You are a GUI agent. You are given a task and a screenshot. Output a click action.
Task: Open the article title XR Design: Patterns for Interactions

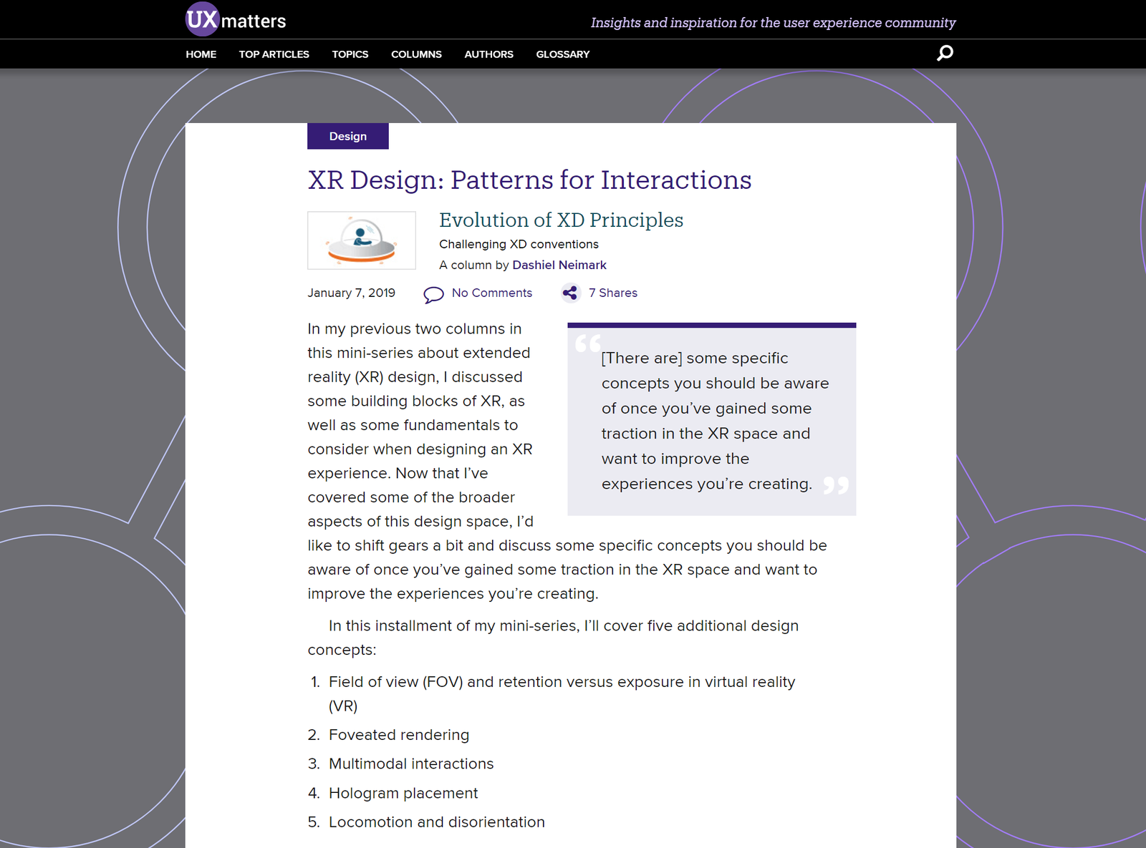tap(529, 180)
